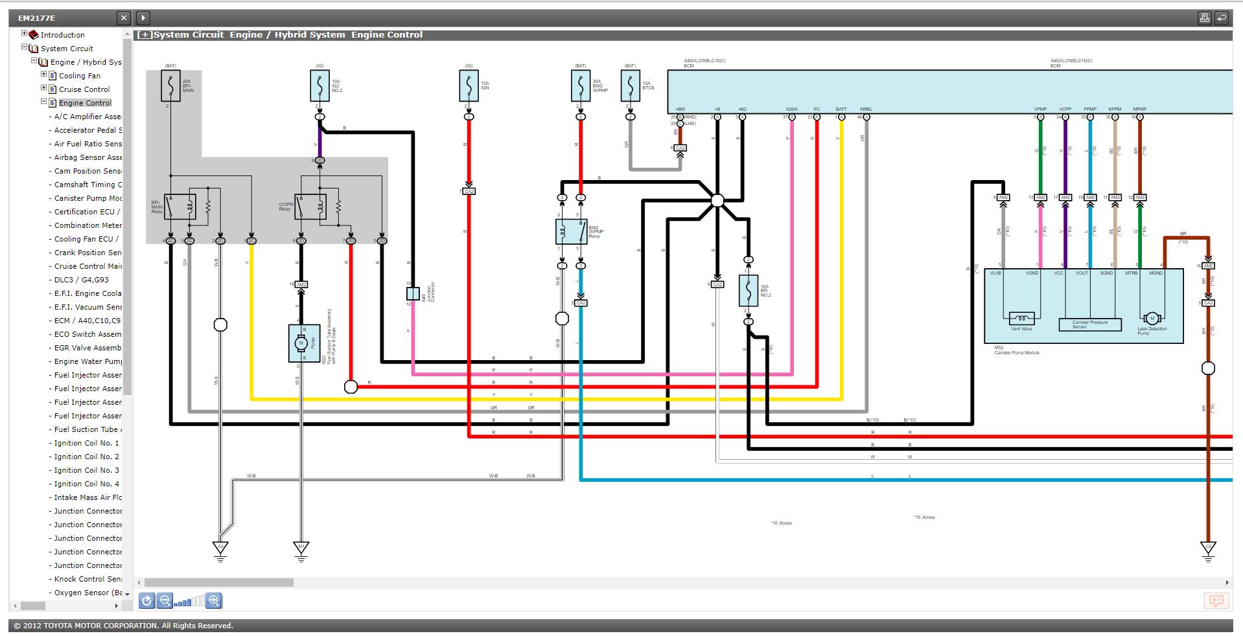Click the red Introduction book icon
The image size is (1243, 636).
click(34, 35)
